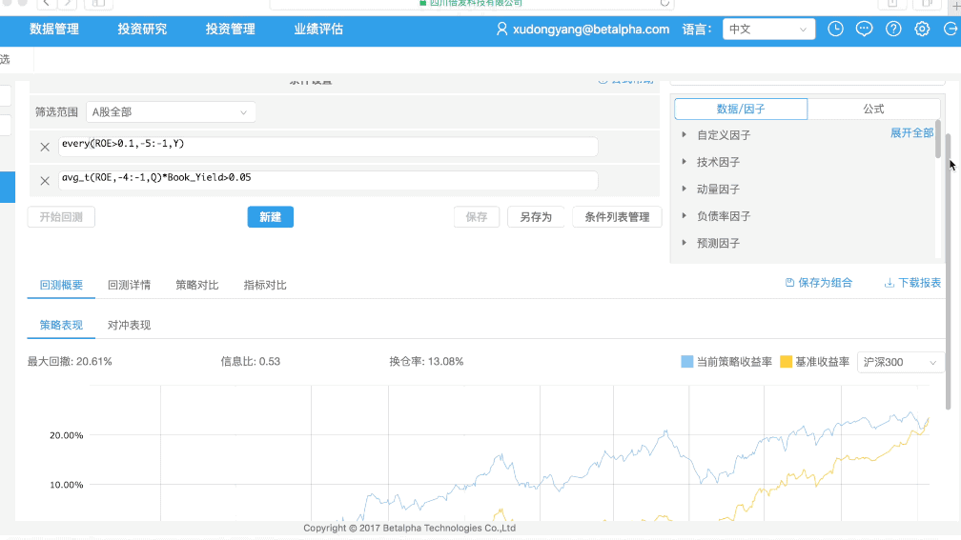Toggle 当前策略收益率 blue legend swatch

click(687, 362)
